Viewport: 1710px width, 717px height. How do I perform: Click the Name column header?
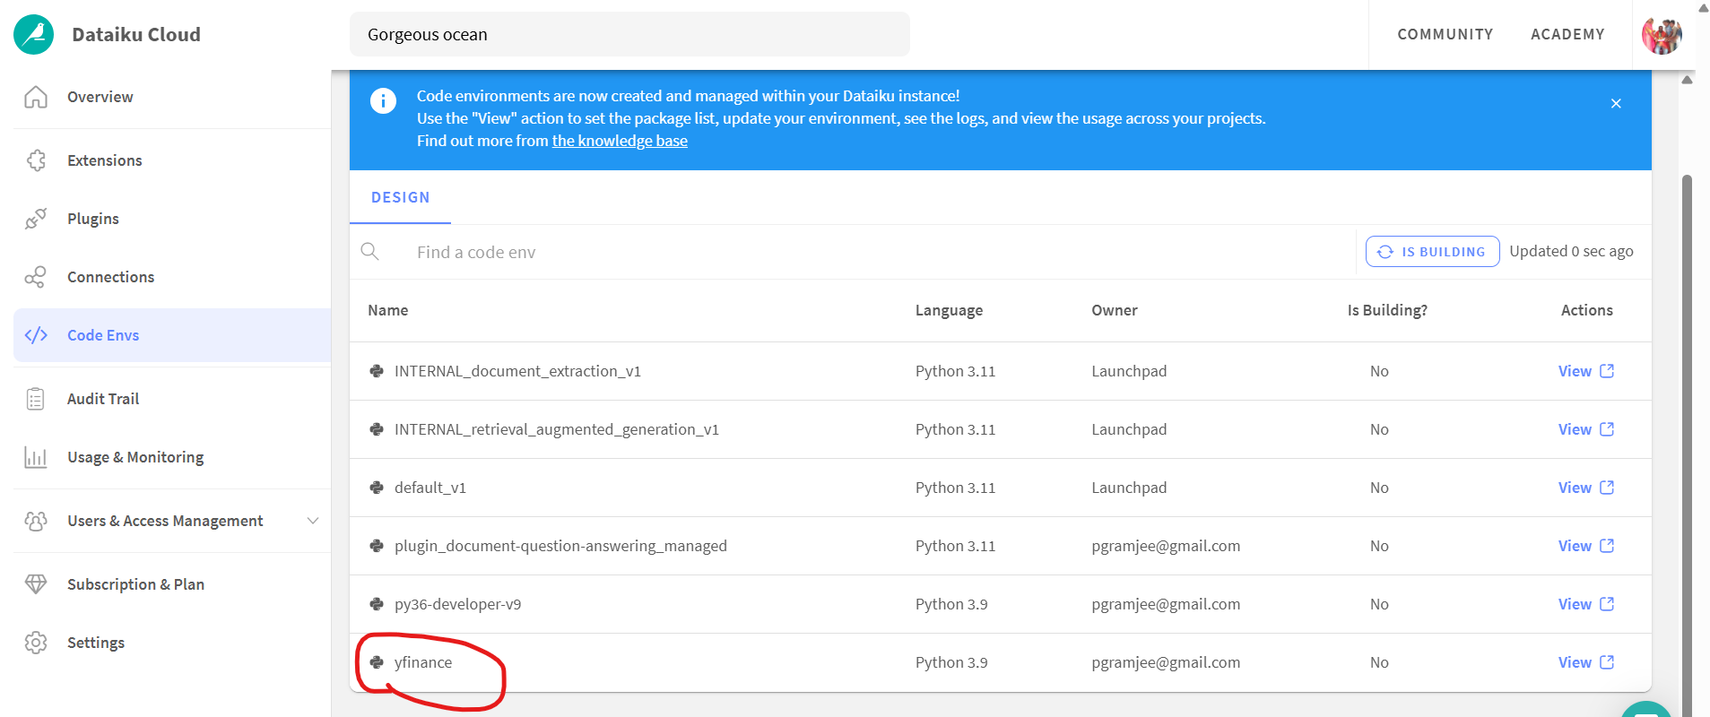pyautogui.click(x=387, y=310)
